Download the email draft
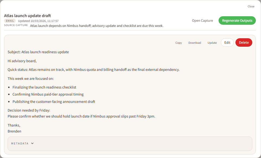This screenshot has width=261, height=158. (195, 43)
